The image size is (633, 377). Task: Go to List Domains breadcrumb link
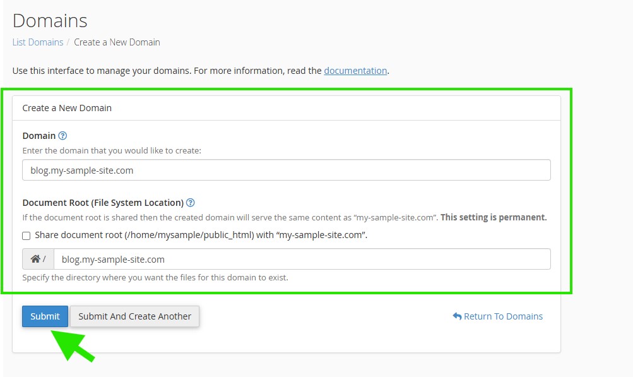coord(38,42)
